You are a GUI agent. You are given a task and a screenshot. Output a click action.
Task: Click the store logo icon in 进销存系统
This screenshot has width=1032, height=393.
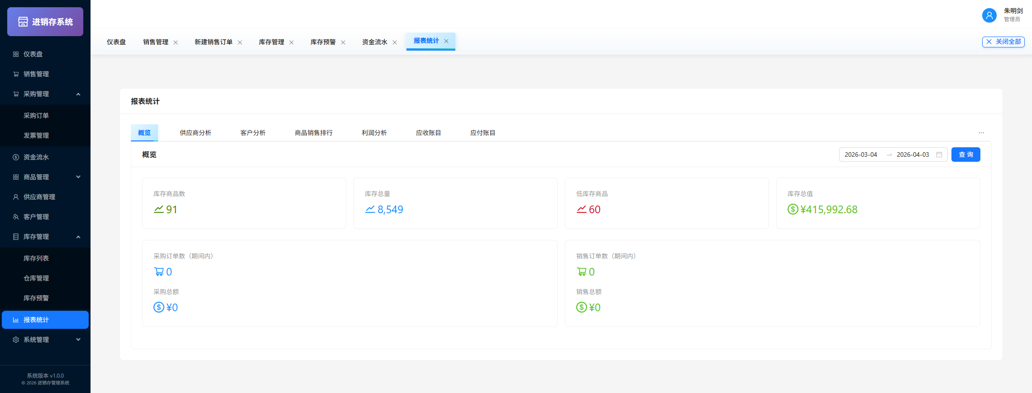23,22
